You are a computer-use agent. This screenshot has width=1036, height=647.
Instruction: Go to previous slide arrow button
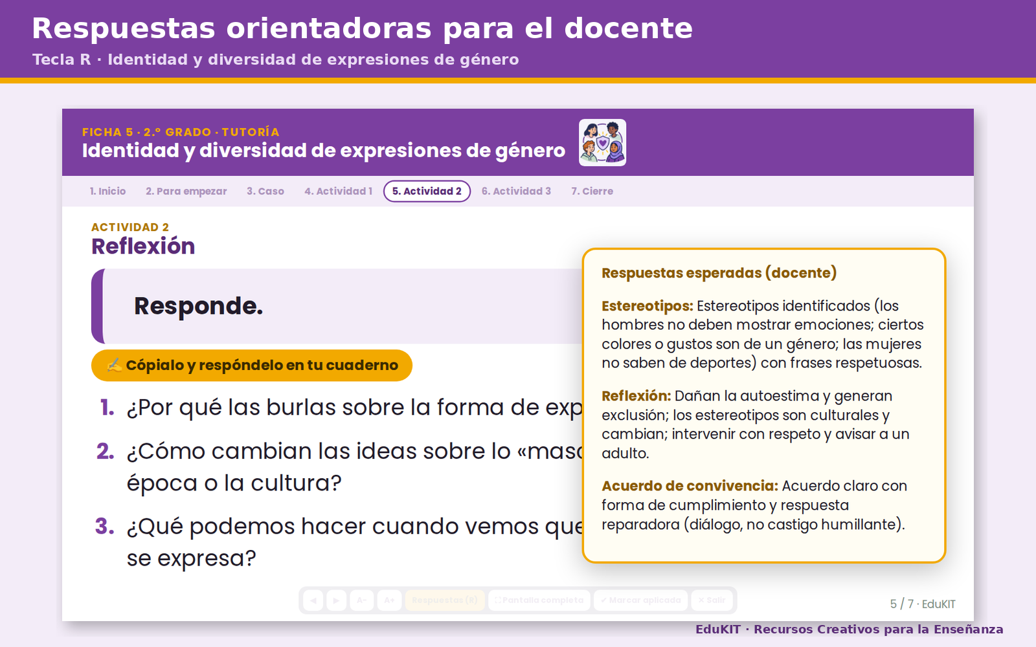pyautogui.click(x=313, y=600)
